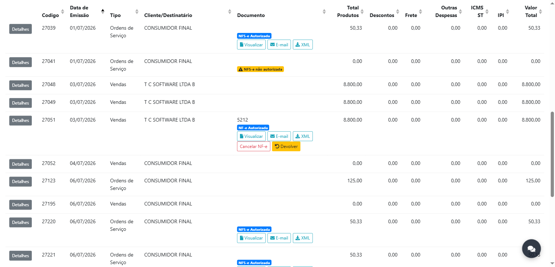
Task: Download XML for order 27039
Action: (x=303, y=45)
